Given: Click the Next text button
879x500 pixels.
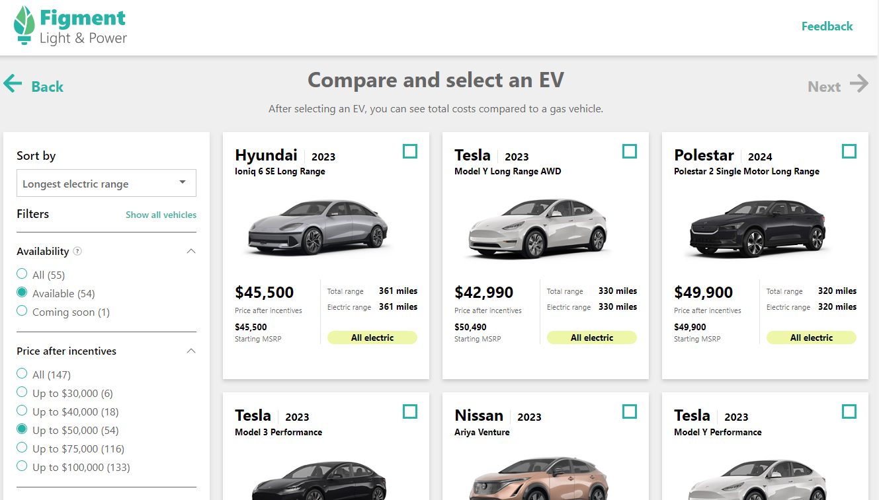Looking at the screenshot, I should click(824, 87).
